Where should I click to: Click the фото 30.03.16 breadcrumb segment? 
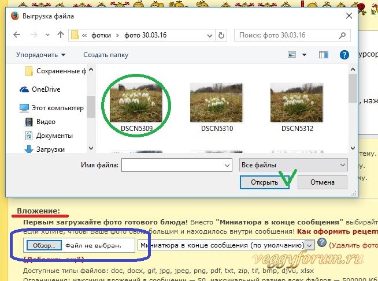pos(146,35)
